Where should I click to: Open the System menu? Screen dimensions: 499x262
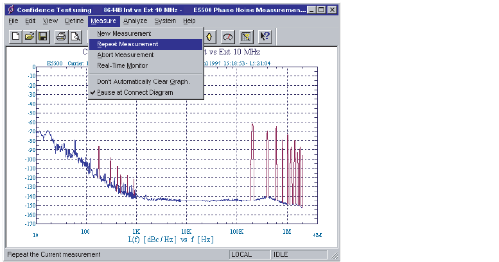165,21
